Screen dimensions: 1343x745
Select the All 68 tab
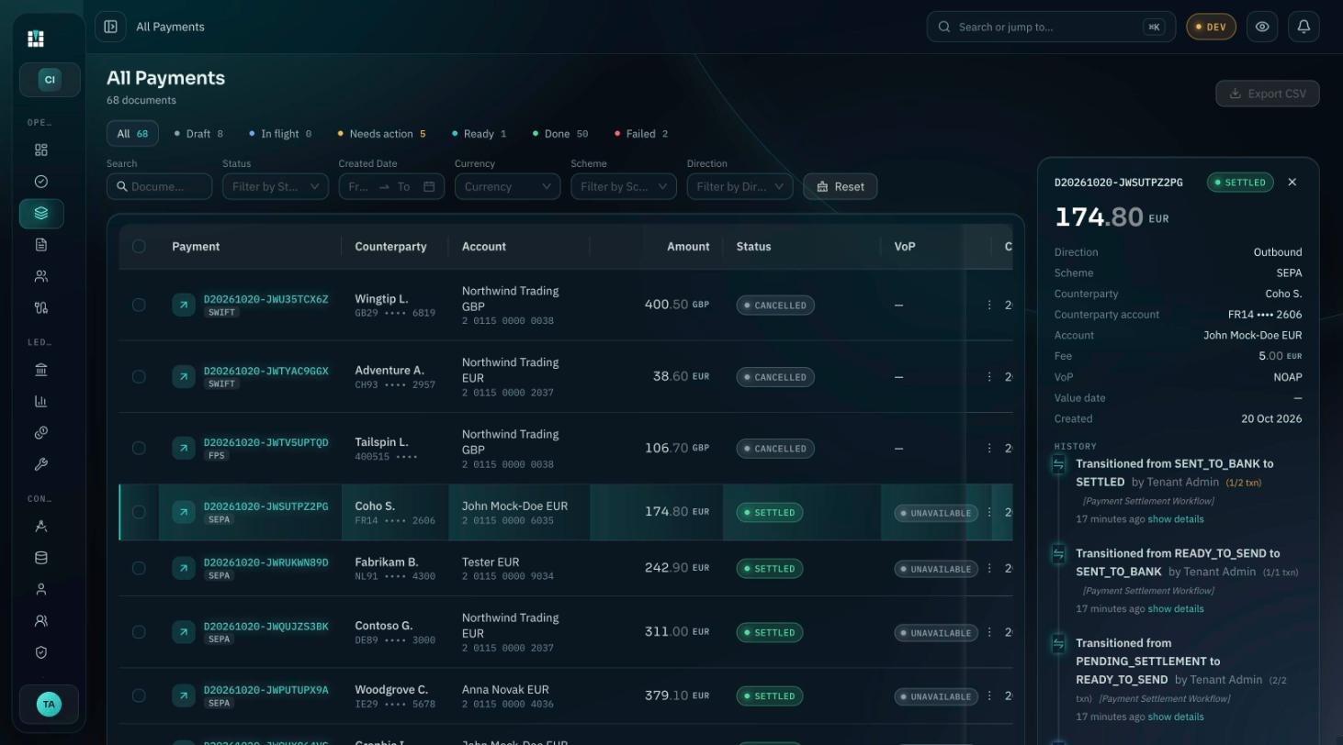coord(132,134)
